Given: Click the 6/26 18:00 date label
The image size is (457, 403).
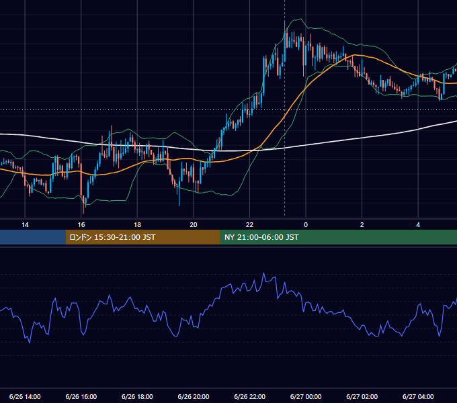Looking at the screenshot, I should point(137,396).
